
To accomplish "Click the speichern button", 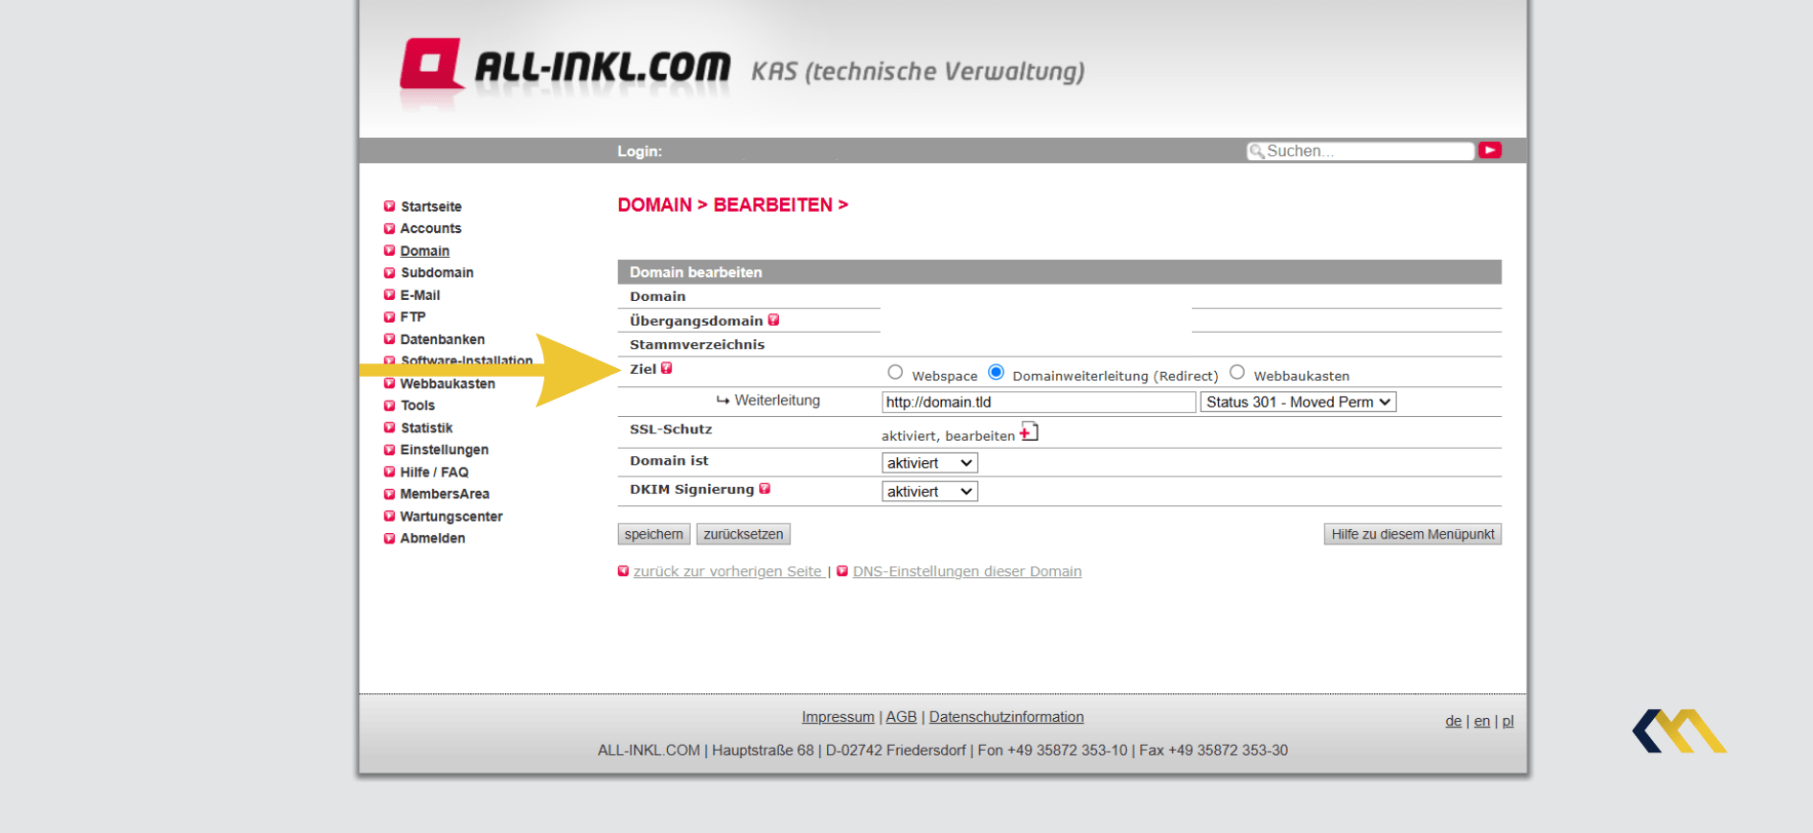I will (654, 534).
